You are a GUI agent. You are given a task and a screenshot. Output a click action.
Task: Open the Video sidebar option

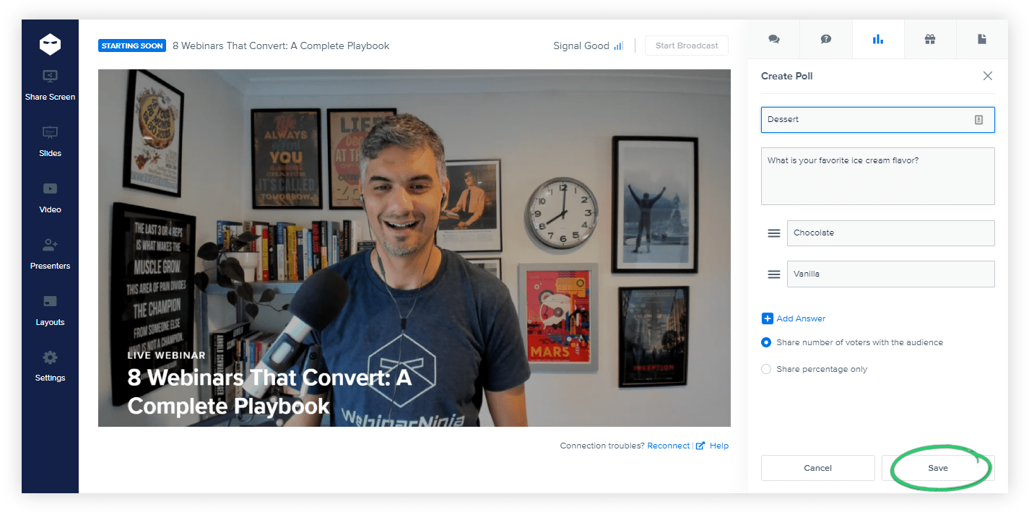[x=50, y=196]
